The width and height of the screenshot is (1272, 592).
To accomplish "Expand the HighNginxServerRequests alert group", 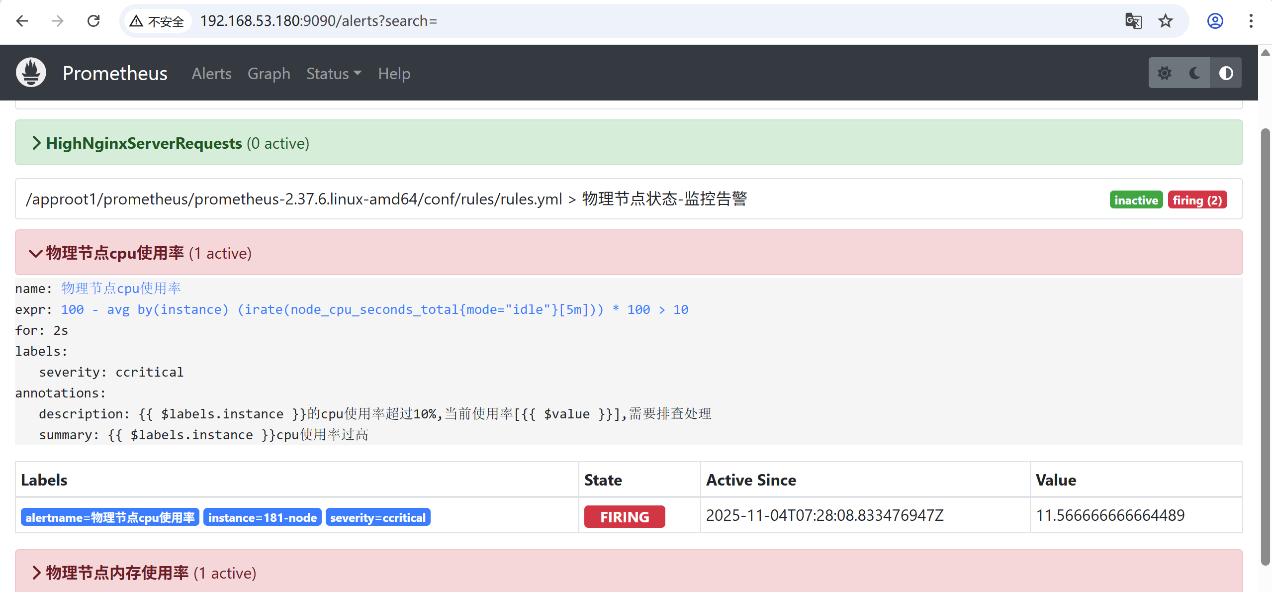I will [144, 143].
